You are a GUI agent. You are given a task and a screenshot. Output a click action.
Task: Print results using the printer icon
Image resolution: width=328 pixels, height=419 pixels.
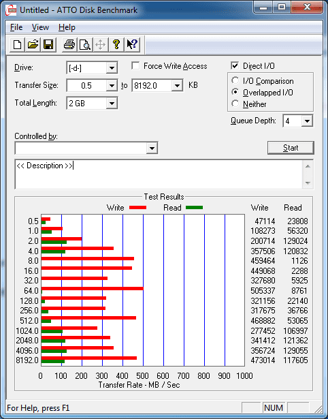pyautogui.click(x=69, y=44)
